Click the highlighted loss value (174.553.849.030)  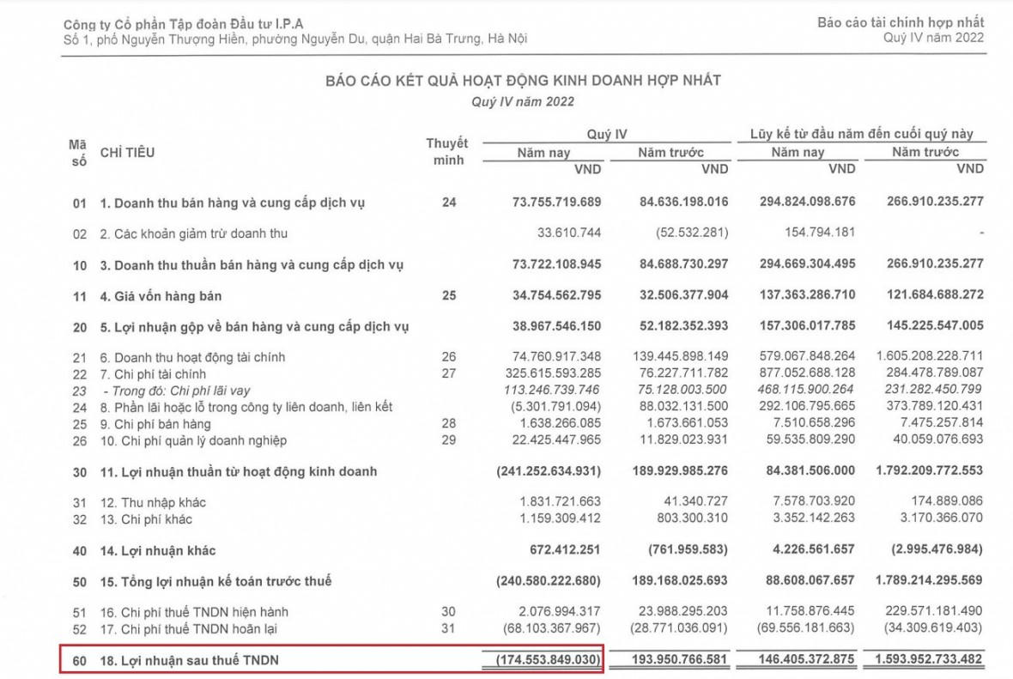[549, 659]
